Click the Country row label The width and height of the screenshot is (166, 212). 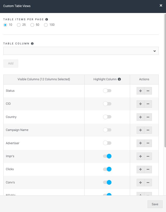(x=11, y=117)
